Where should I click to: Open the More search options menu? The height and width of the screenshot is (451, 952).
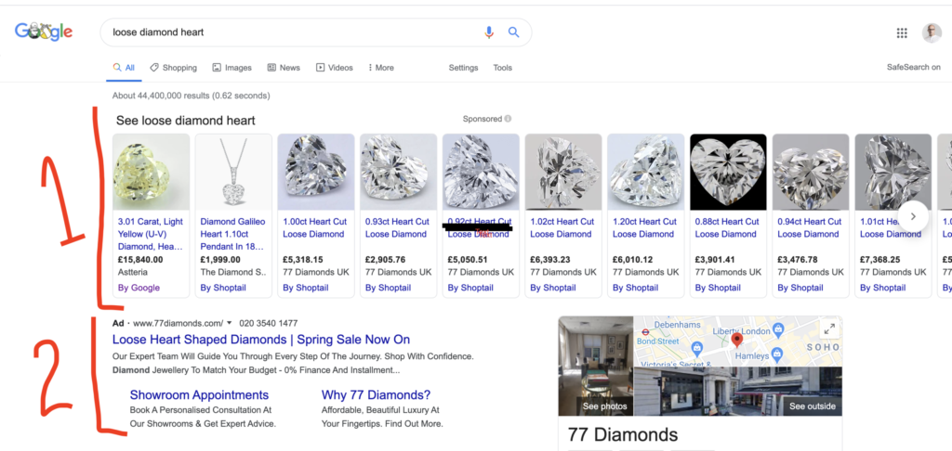(380, 68)
